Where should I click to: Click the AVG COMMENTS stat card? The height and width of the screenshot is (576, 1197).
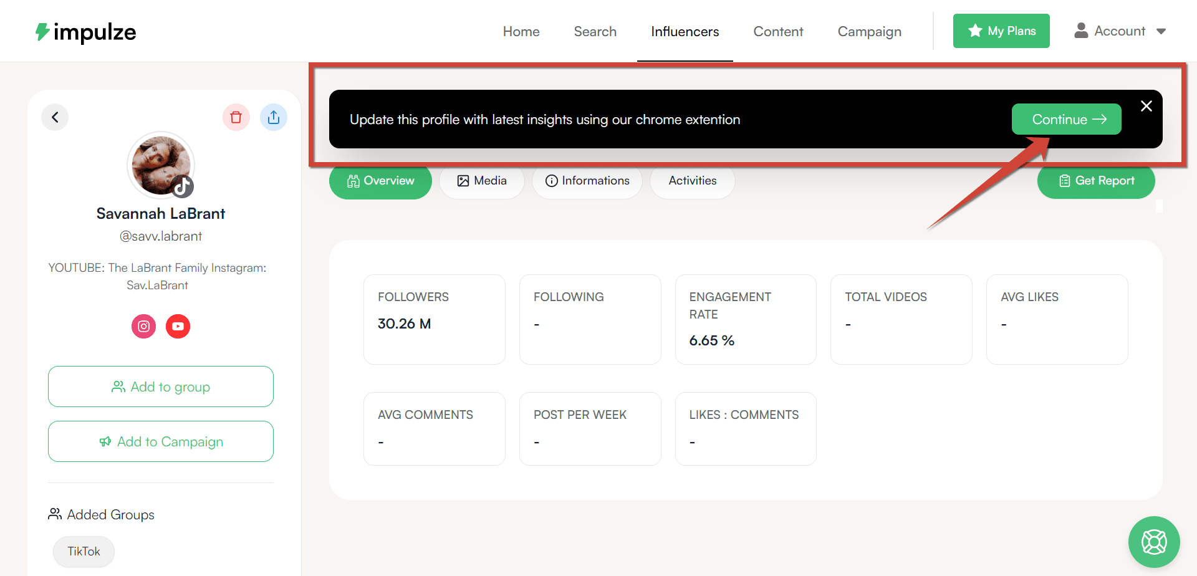[435, 429]
